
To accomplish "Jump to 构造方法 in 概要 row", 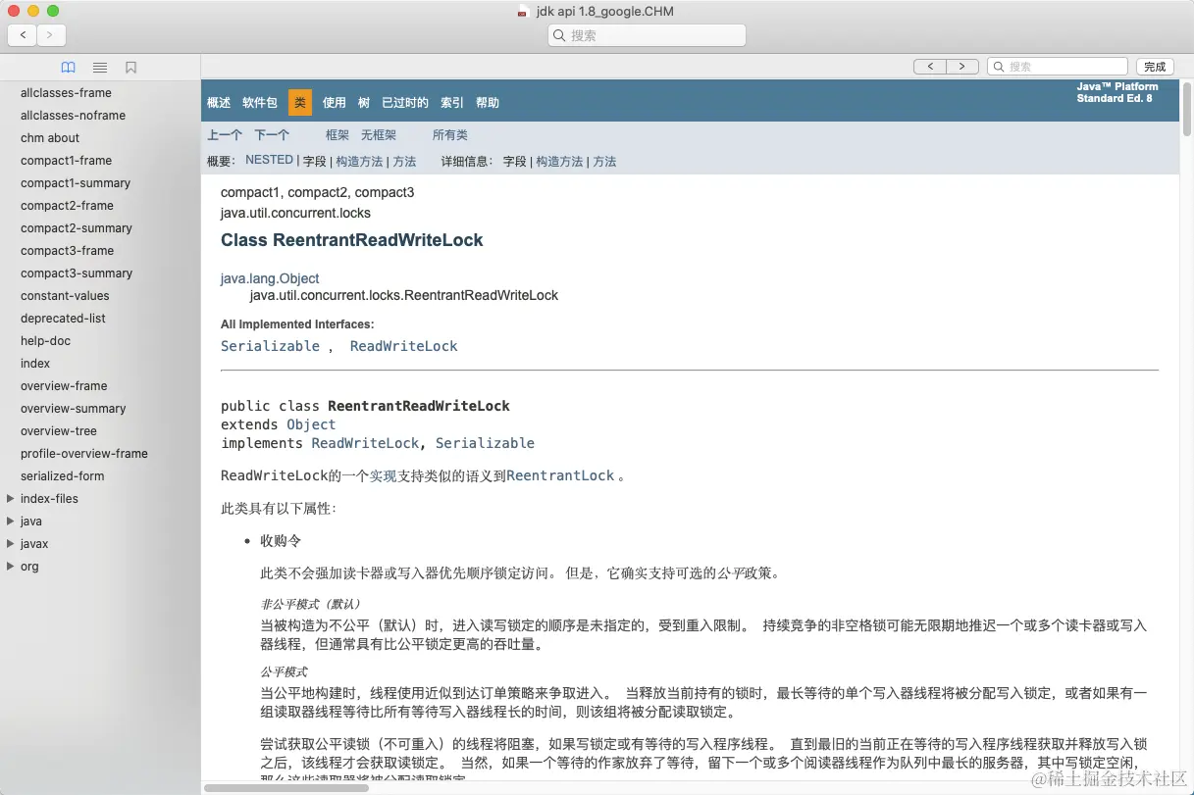I will pos(359,162).
